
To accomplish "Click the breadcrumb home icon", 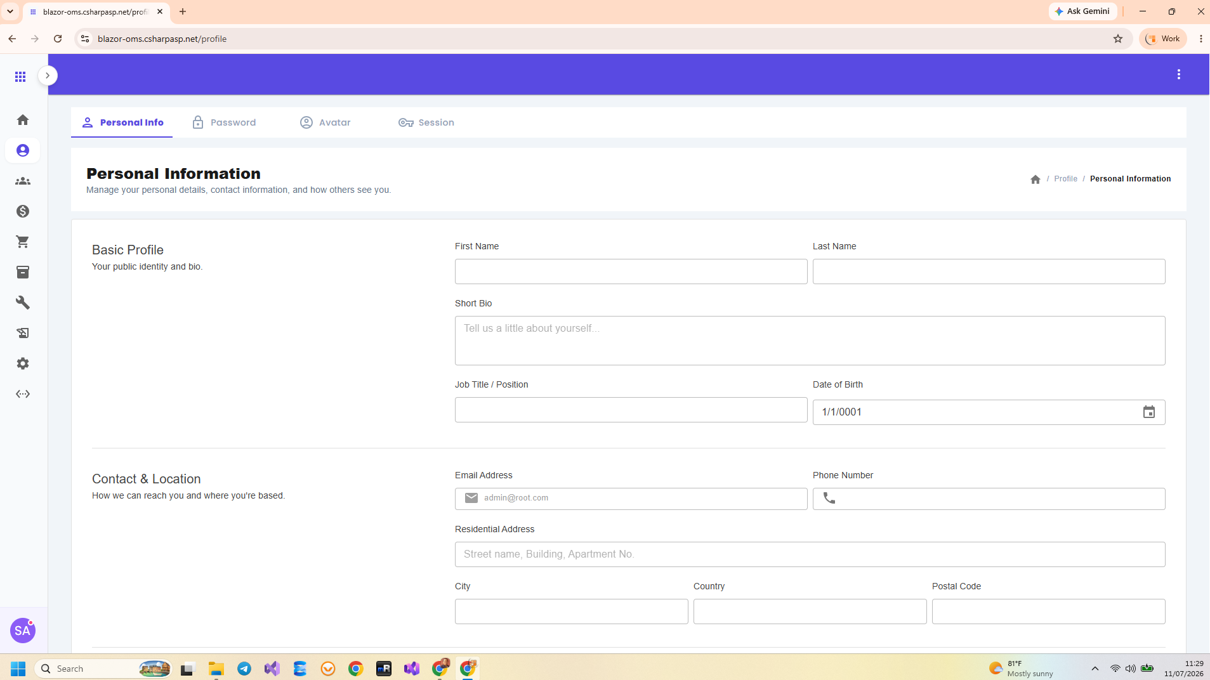I will pos(1036,180).
